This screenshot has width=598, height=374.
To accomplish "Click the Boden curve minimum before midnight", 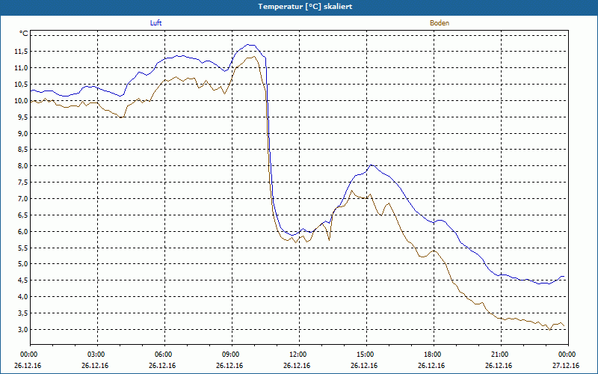I will click(549, 330).
